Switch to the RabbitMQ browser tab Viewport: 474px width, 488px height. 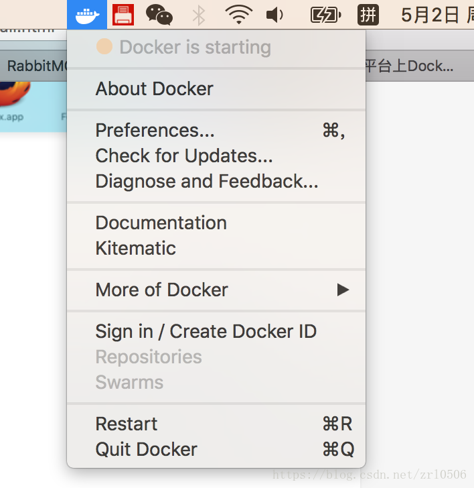(33, 66)
